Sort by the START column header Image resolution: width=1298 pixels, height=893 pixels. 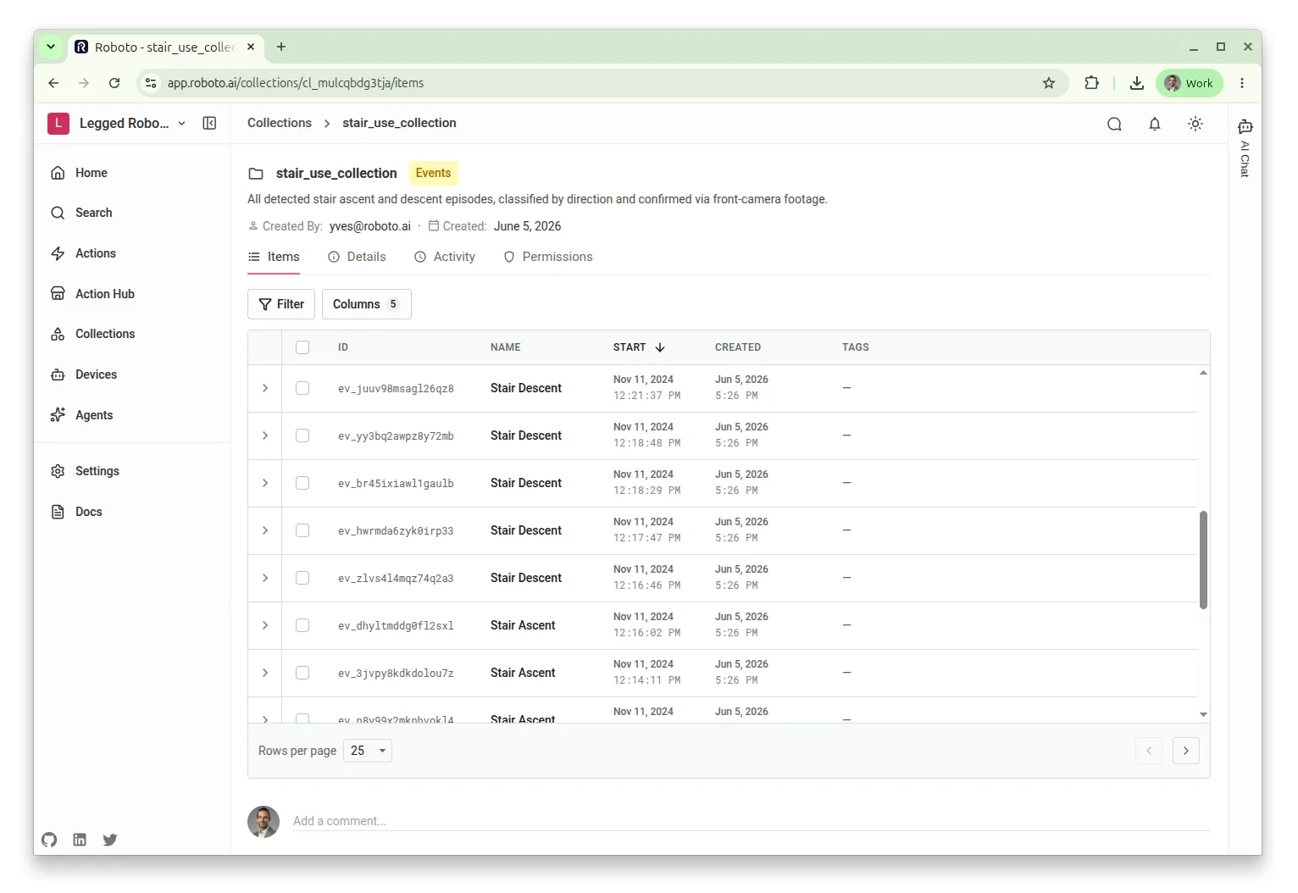point(639,347)
